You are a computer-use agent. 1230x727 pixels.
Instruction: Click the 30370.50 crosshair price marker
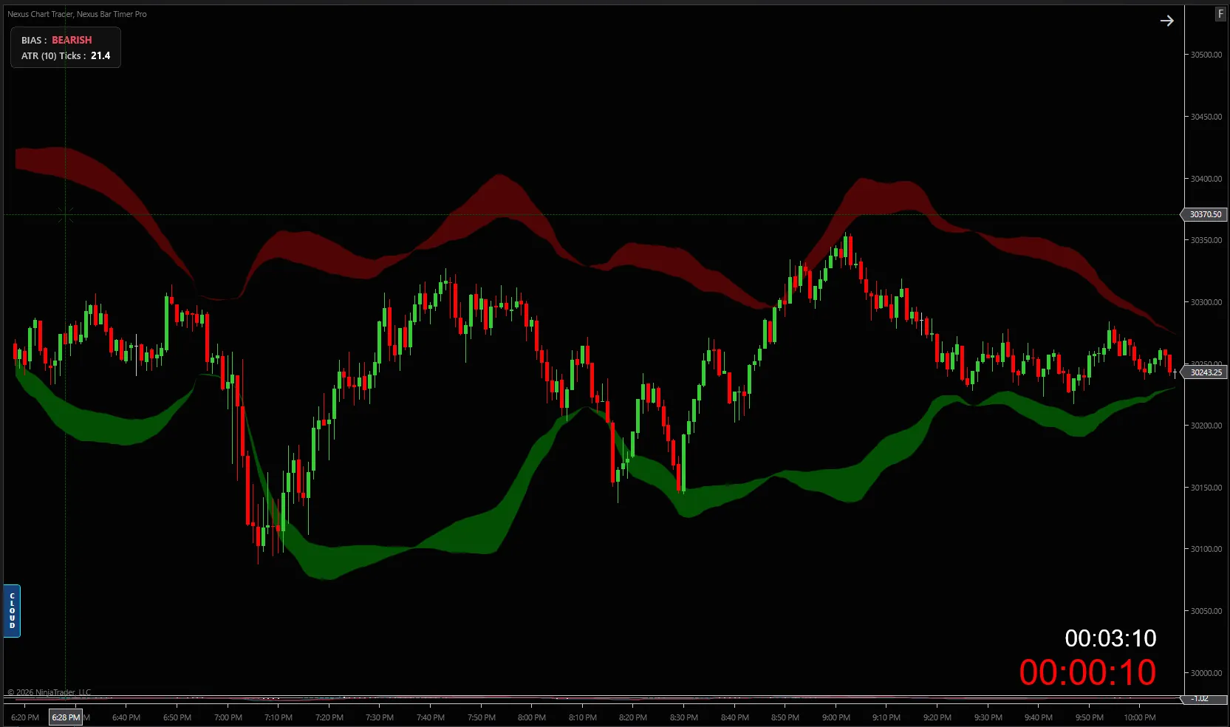[x=1205, y=214]
